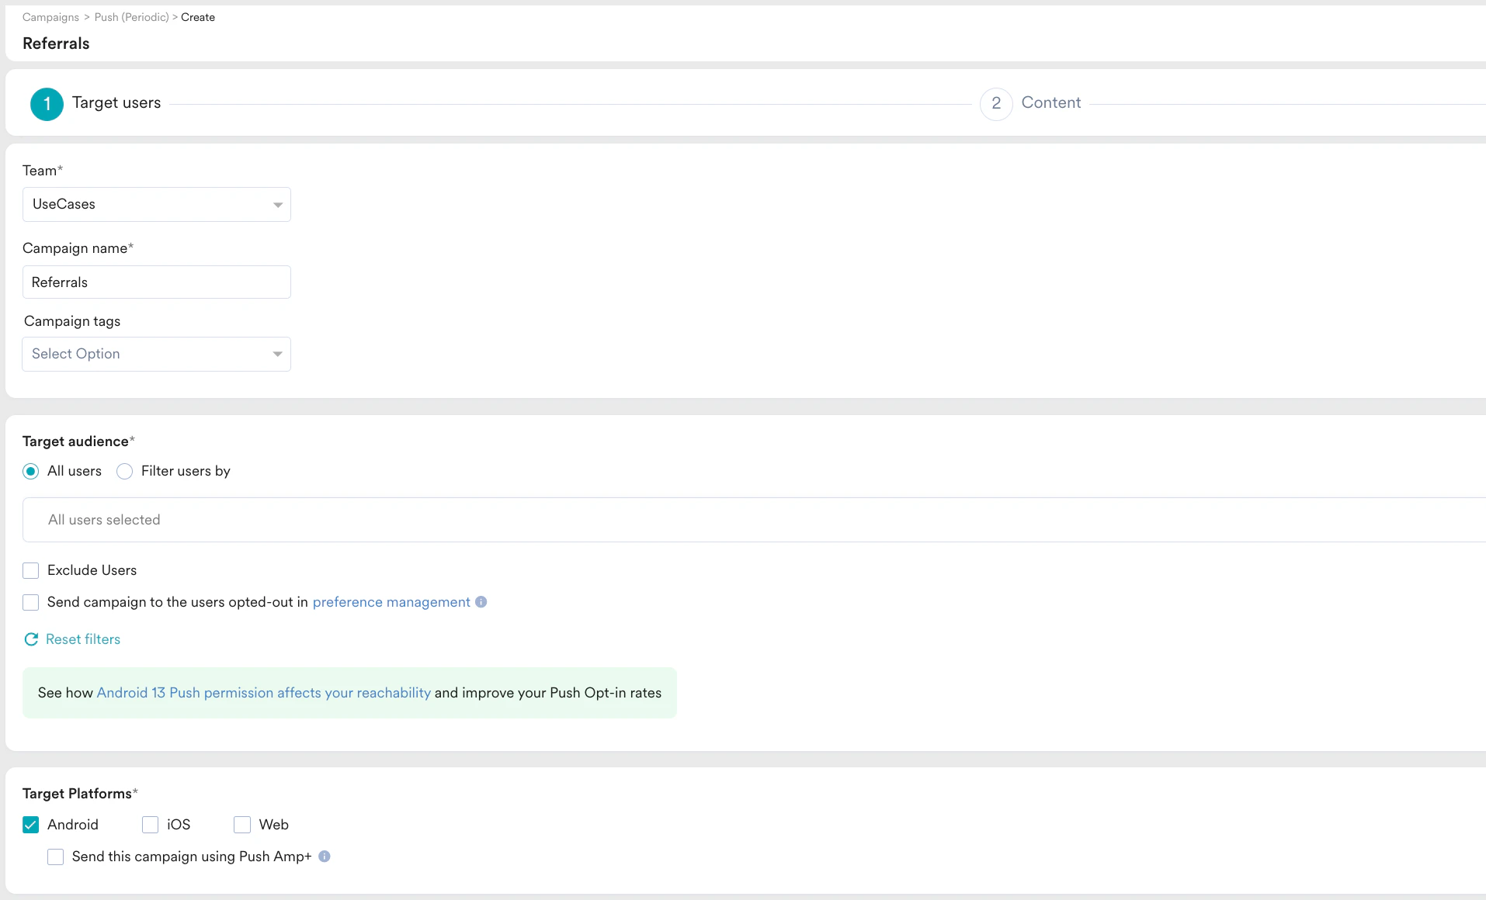Image resolution: width=1486 pixels, height=900 pixels.
Task: Switch to the Content step
Action: [x=1051, y=102]
